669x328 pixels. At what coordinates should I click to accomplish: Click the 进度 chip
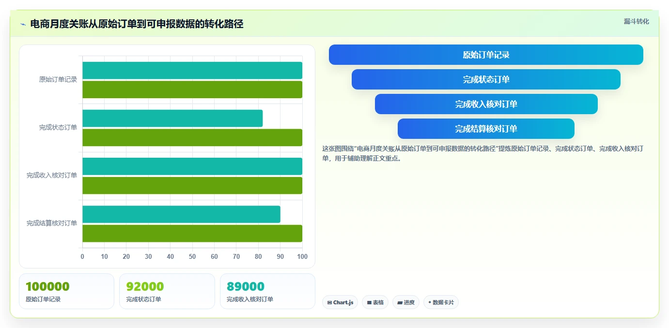(406, 302)
